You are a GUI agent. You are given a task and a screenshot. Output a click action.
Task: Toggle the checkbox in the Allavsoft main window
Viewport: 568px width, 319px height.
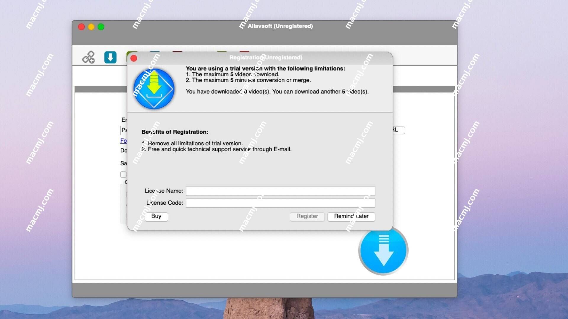123,175
